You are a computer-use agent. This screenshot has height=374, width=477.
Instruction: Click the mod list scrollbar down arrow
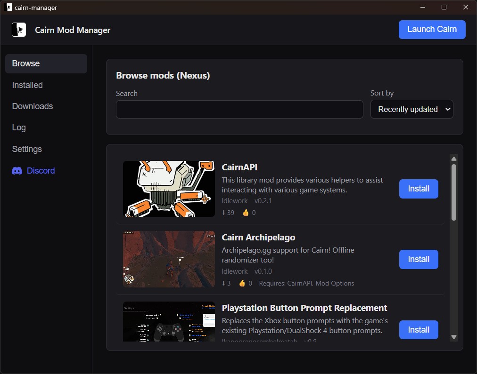click(x=454, y=337)
